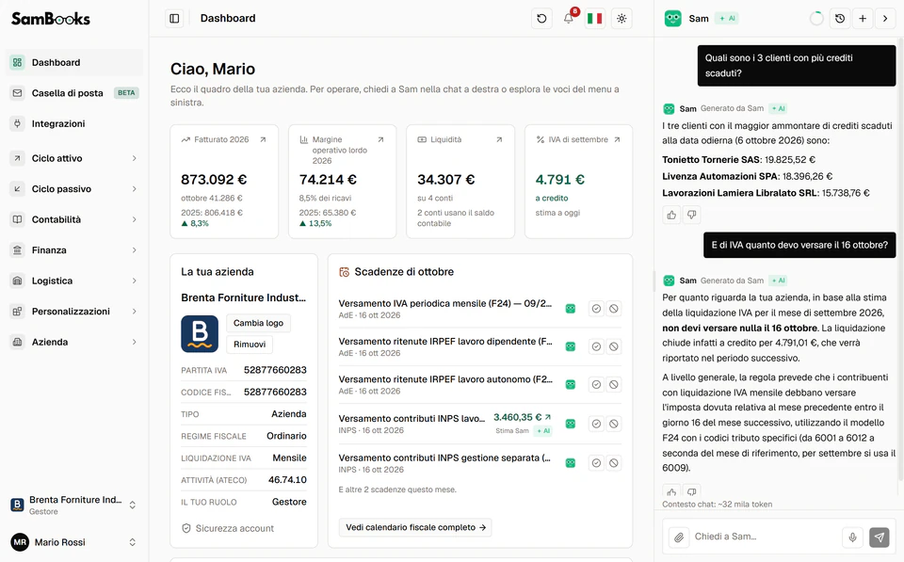Open Mario Rossi user menu
904x562 pixels.
pyautogui.click(x=74, y=542)
